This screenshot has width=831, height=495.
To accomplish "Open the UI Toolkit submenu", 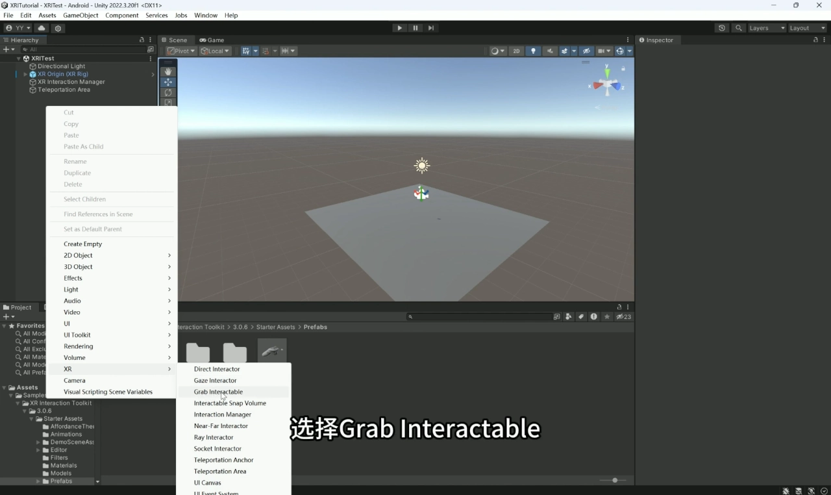I will [77, 335].
